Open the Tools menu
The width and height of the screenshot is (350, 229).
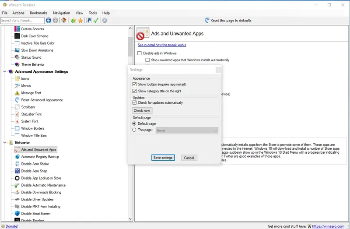93,13
